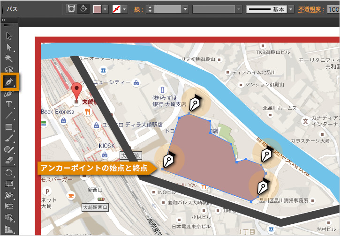Viewport: 340px width, 236px height.
Task: Click the 北品川ホームズ map label
Action: 280,108
